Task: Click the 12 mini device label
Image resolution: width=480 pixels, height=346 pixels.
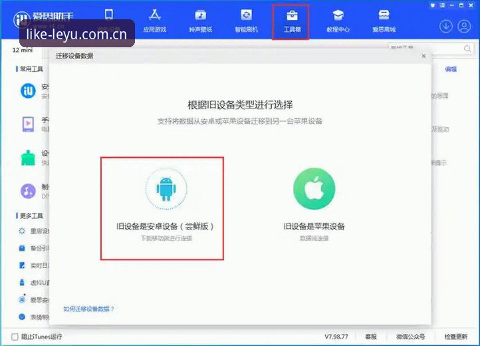Action: tap(23, 50)
